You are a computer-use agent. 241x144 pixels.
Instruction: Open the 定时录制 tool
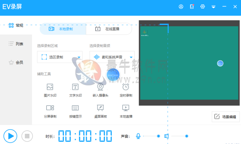tap(126, 90)
